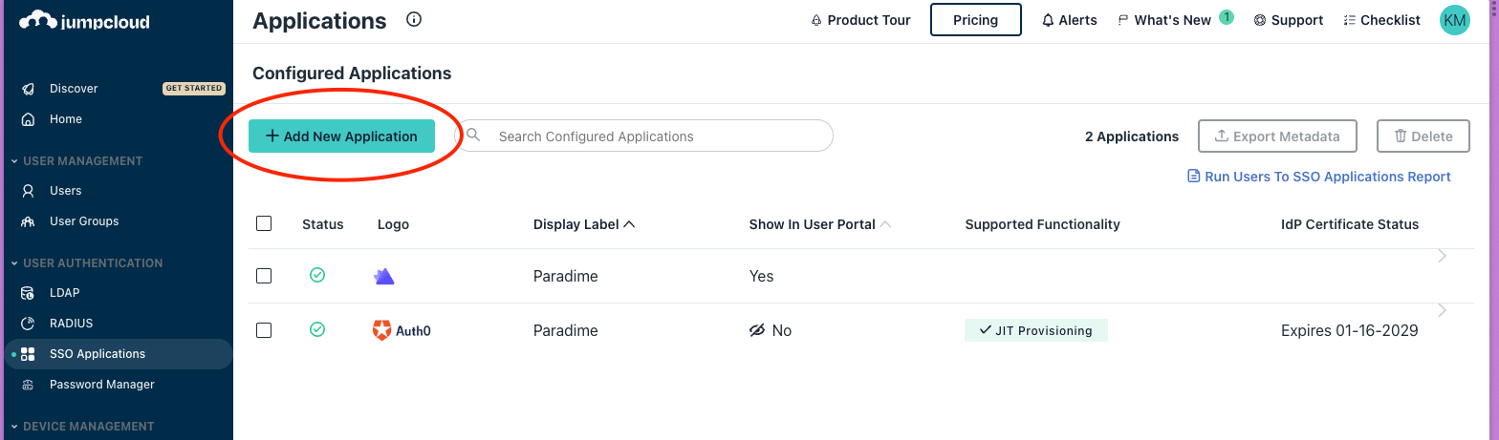Viewport: 1499px width, 440px height.
Task: Click the Supported Functionality column header
Action: pos(1043,224)
